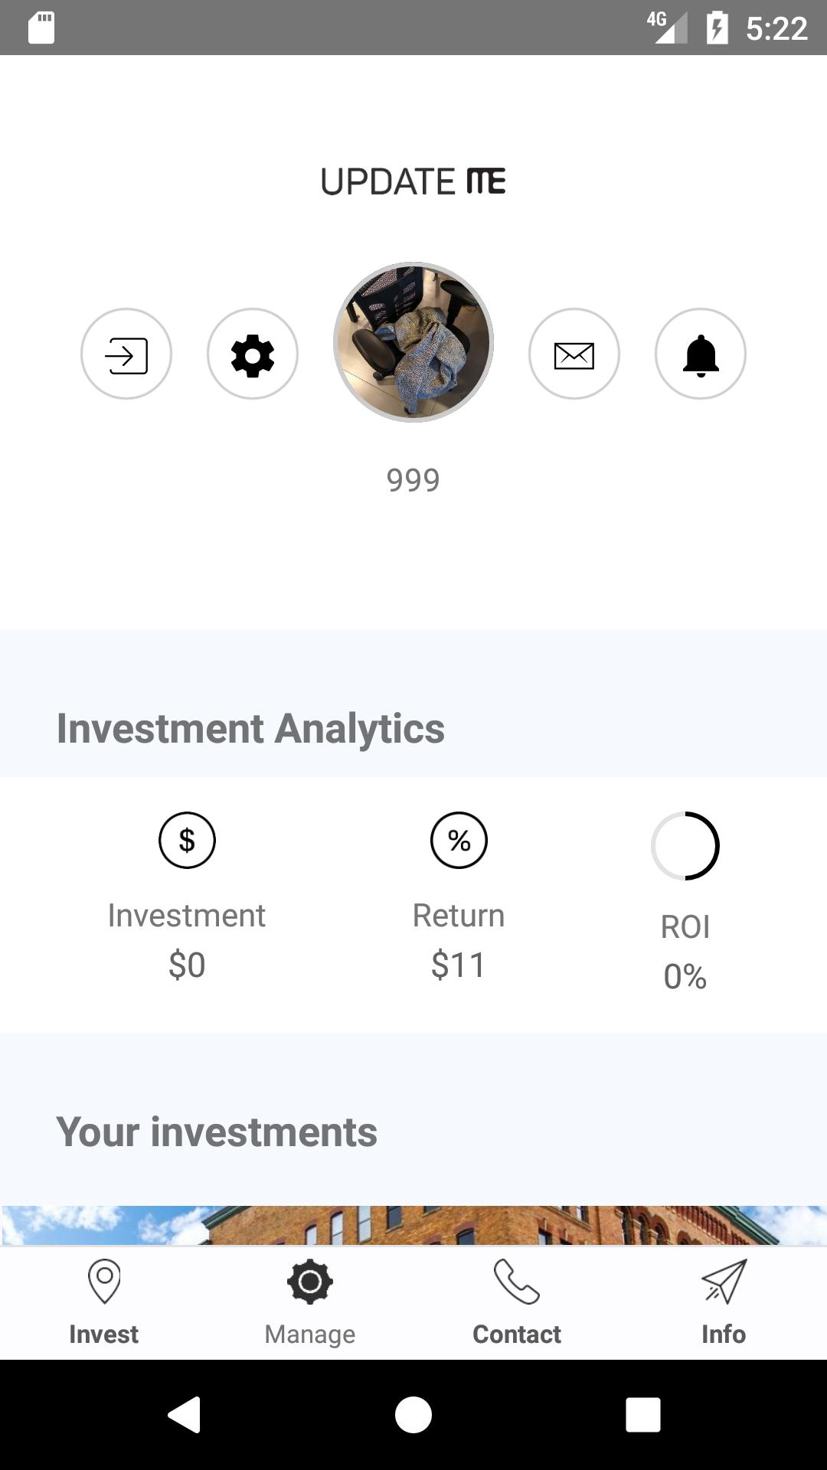Tap the username 999 text
This screenshot has height=1470, width=827.
tap(413, 480)
